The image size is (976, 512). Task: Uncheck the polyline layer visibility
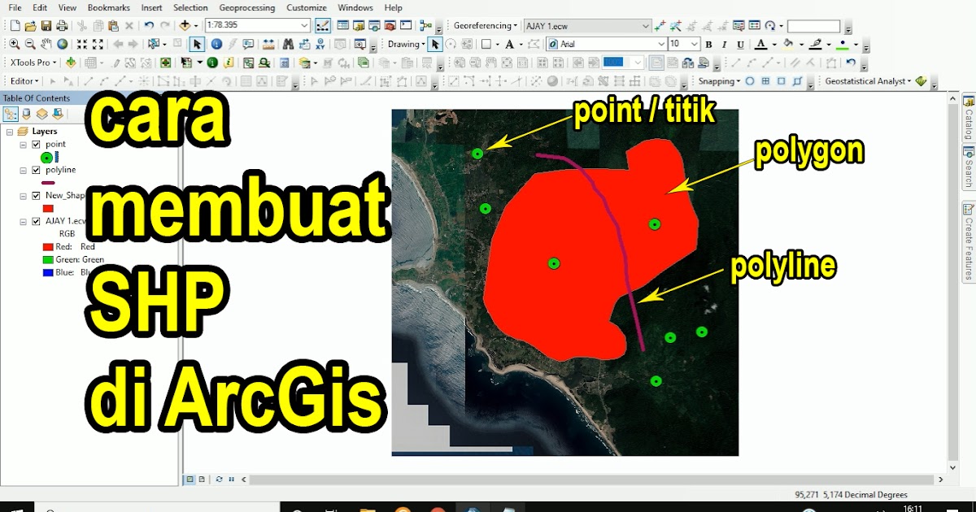36,171
